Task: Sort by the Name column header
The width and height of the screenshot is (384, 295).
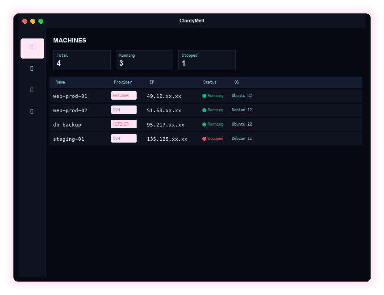Action: point(60,82)
